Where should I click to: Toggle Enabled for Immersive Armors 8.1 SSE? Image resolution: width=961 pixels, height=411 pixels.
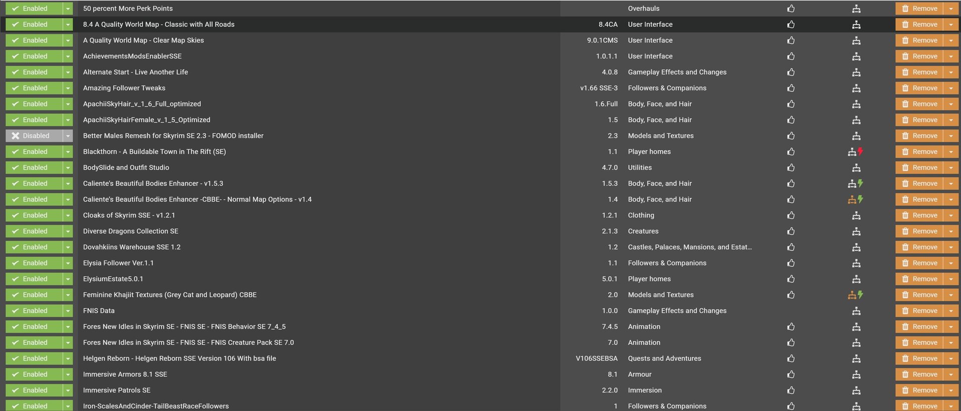coord(34,374)
